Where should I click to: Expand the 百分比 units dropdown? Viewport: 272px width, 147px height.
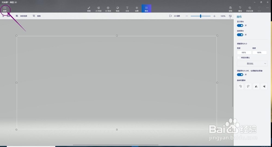[x=252, y=64]
